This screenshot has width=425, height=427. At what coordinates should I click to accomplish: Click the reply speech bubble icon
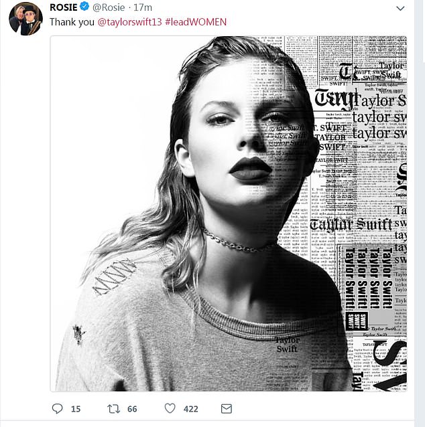point(58,408)
